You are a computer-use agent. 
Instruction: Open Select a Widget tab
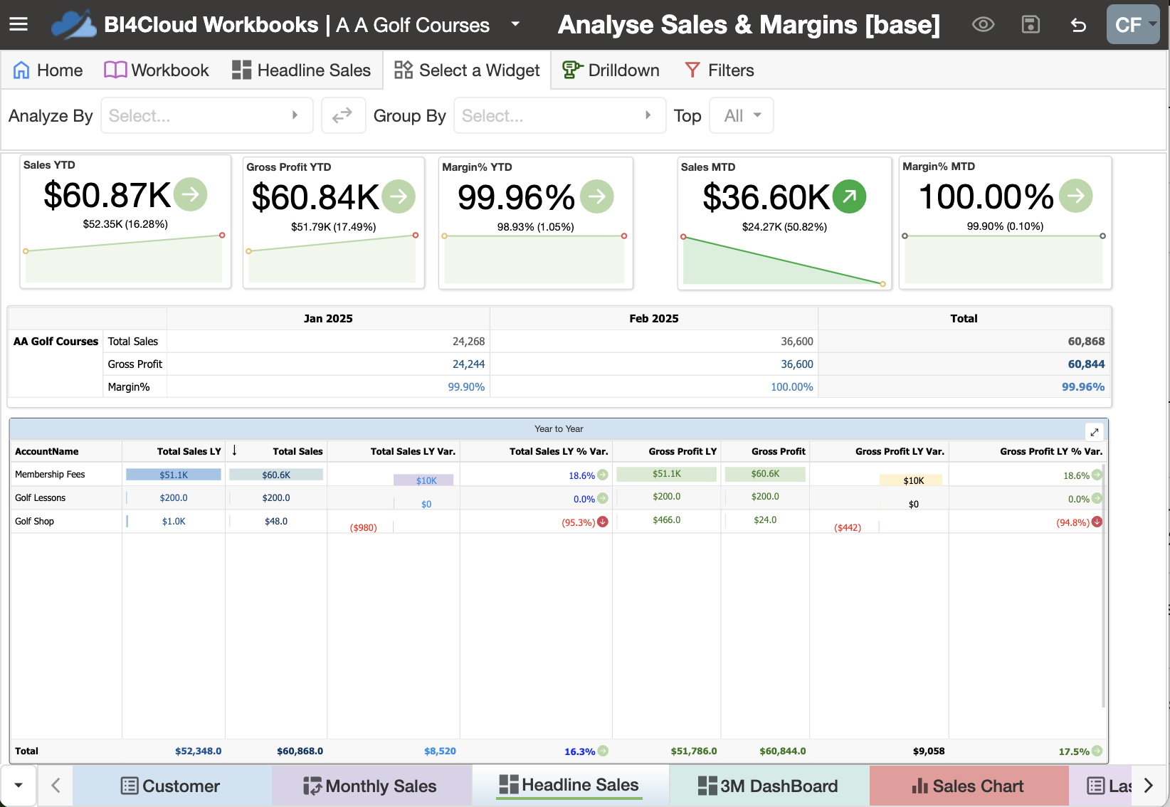point(467,70)
